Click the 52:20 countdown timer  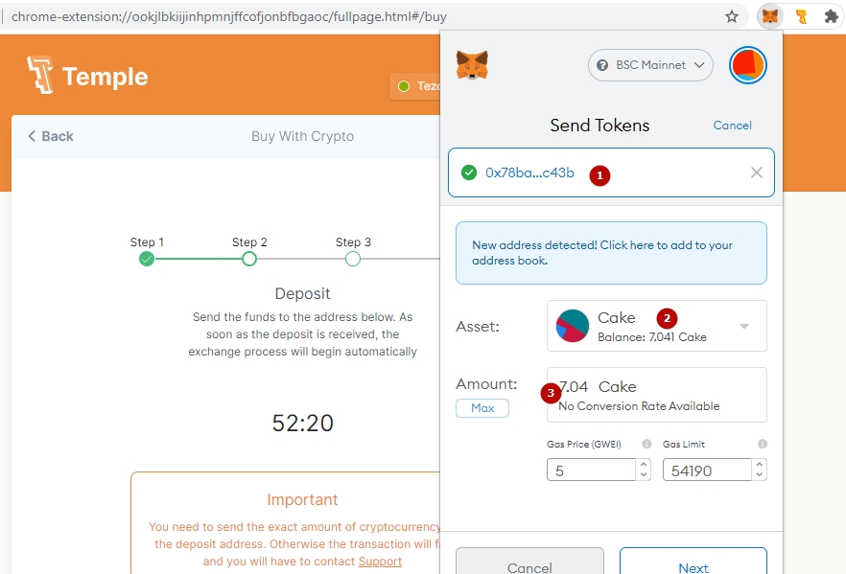coord(303,424)
